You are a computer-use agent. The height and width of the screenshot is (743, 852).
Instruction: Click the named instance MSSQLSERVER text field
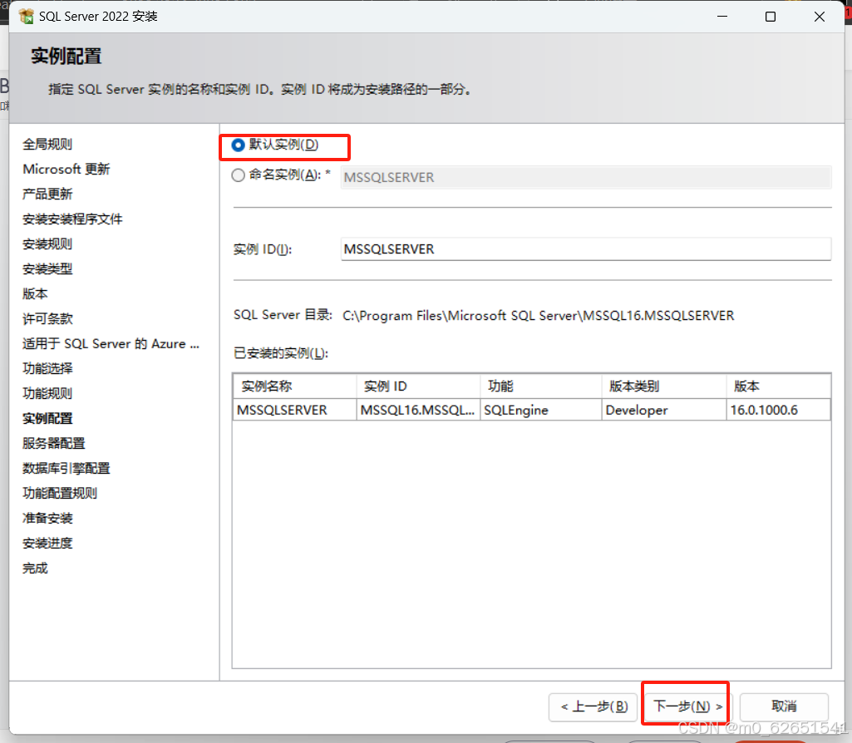[x=586, y=178]
